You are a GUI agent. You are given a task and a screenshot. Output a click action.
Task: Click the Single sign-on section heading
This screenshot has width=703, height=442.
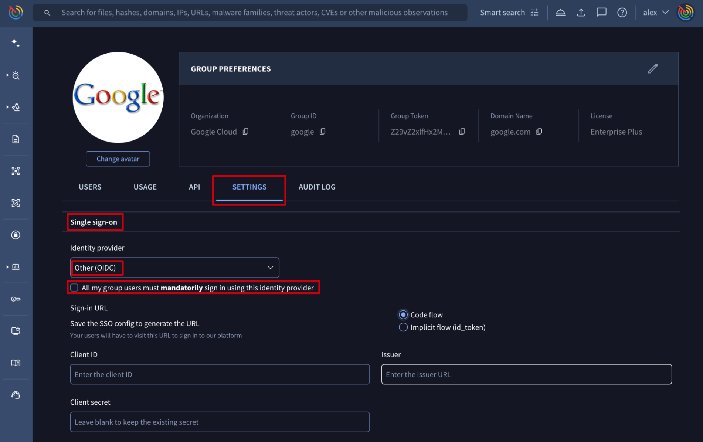(x=94, y=222)
